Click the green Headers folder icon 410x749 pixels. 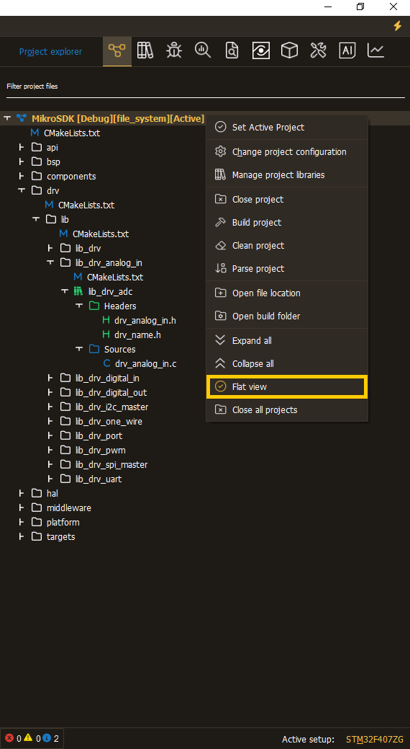(x=94, y=306)
